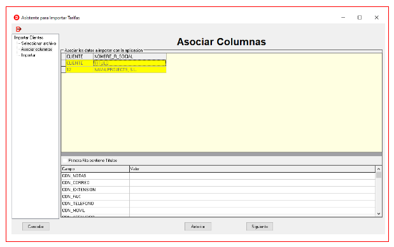Select the CON_MOVIL field row

(x=218, y=210)
